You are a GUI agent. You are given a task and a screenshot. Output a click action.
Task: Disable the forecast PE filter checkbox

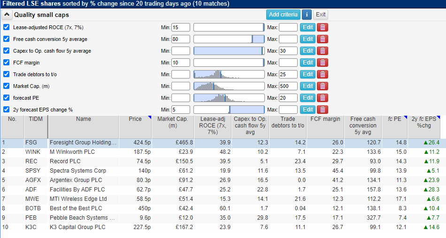point(7,98)
